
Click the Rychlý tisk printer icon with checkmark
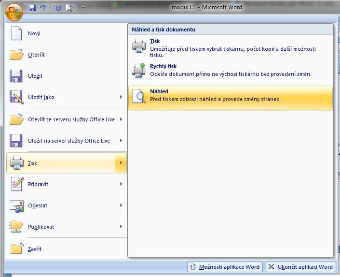[138, 71]
